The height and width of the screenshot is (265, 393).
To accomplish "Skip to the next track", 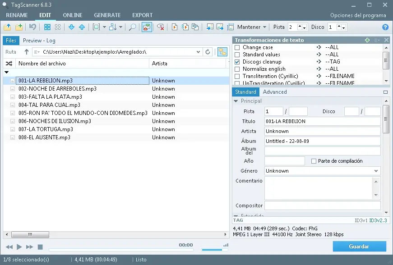I will tap(30, 247).
